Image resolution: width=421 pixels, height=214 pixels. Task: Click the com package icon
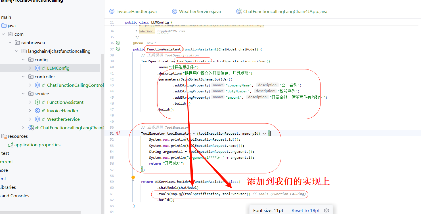[x=11, y=34]
